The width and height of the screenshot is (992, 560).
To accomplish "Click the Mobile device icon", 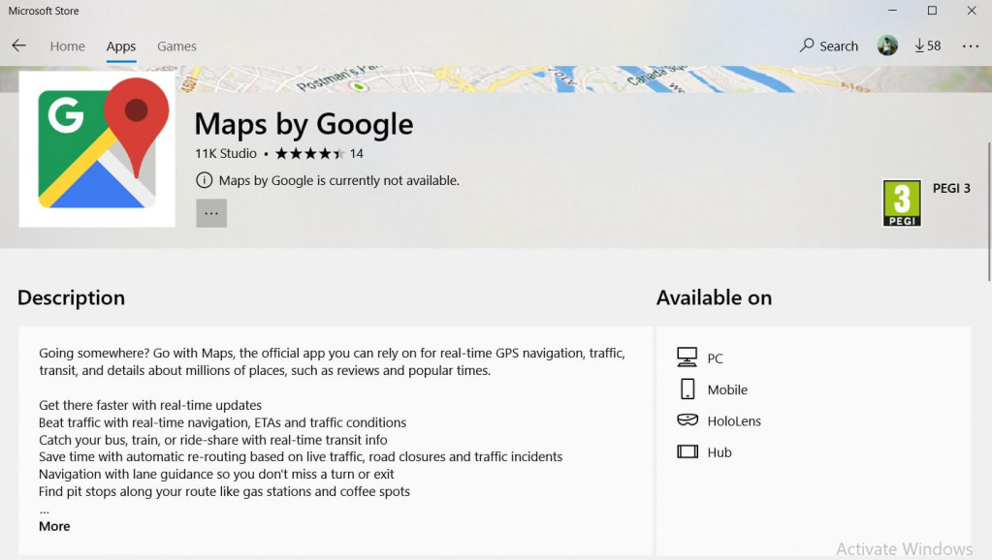I will [688, 389].
